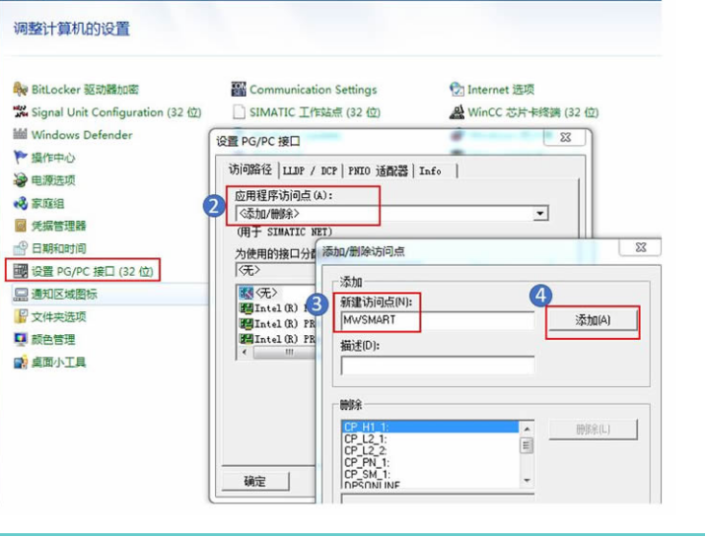Viewport: 706px width, 537px height.
Task: Click horizontal scrollbar left arrow in interface list
Action: coord(245,352)
